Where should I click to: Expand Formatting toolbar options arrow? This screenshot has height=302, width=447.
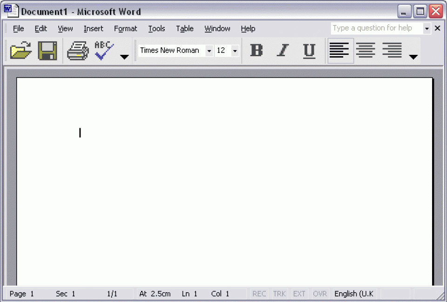coord(413,57)
